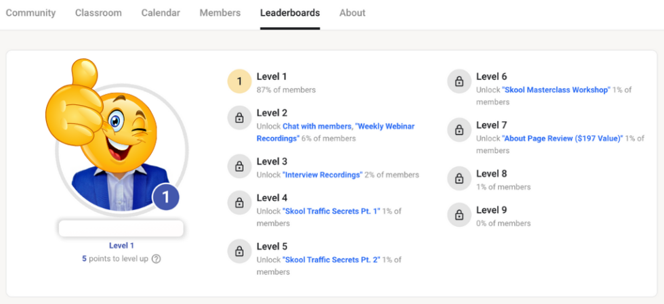Open the Community tab
Image resolution: width=664 pixels, height=304 pixels.
pos(30,13)
